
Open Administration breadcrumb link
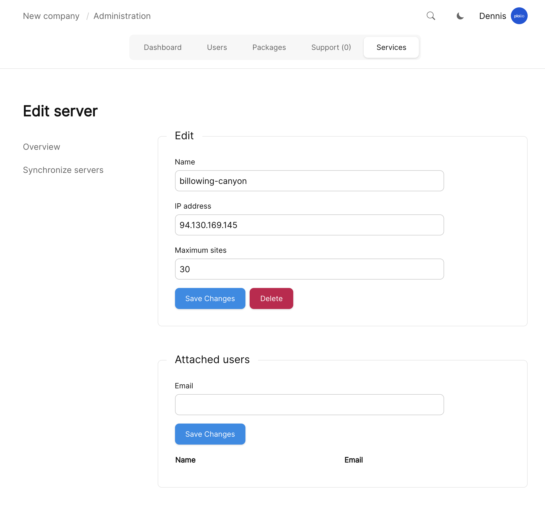point(122,16)
